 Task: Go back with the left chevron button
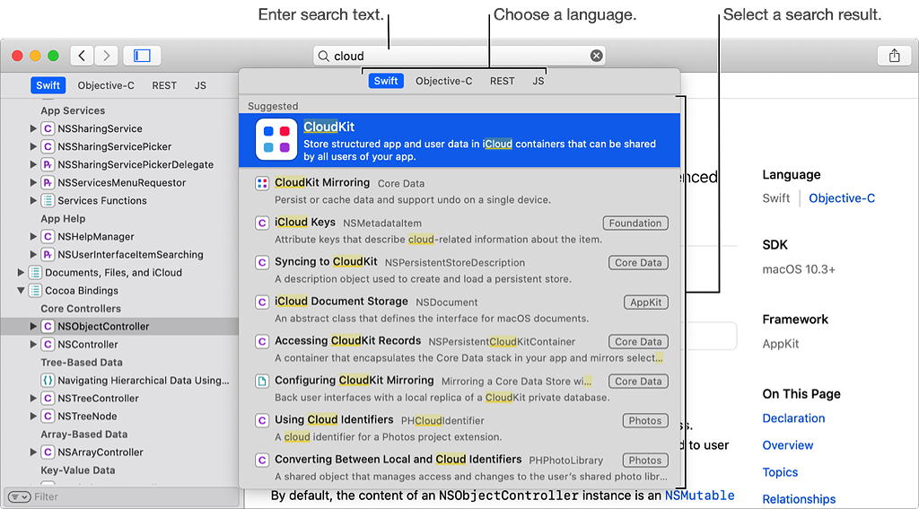[x=82, y=56]
